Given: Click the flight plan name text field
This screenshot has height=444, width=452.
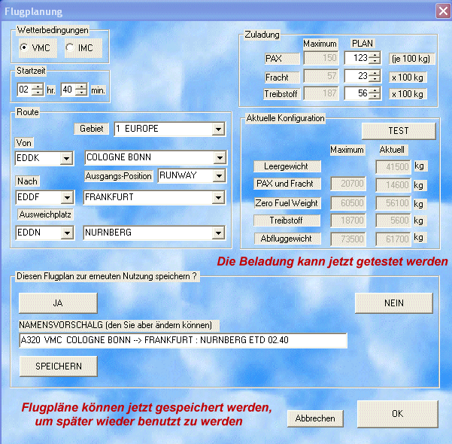Looking at the screenshot, I should pyautogui.click(x=183, y=341).
